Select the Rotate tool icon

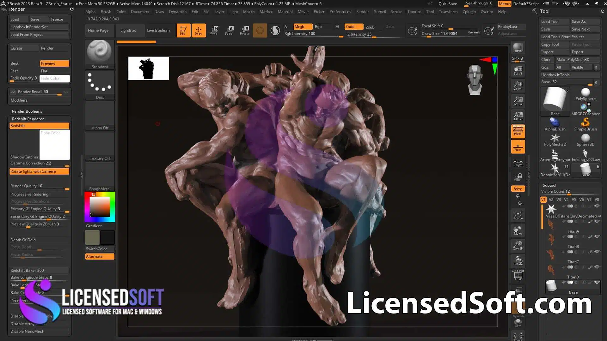tap(245, 30)
